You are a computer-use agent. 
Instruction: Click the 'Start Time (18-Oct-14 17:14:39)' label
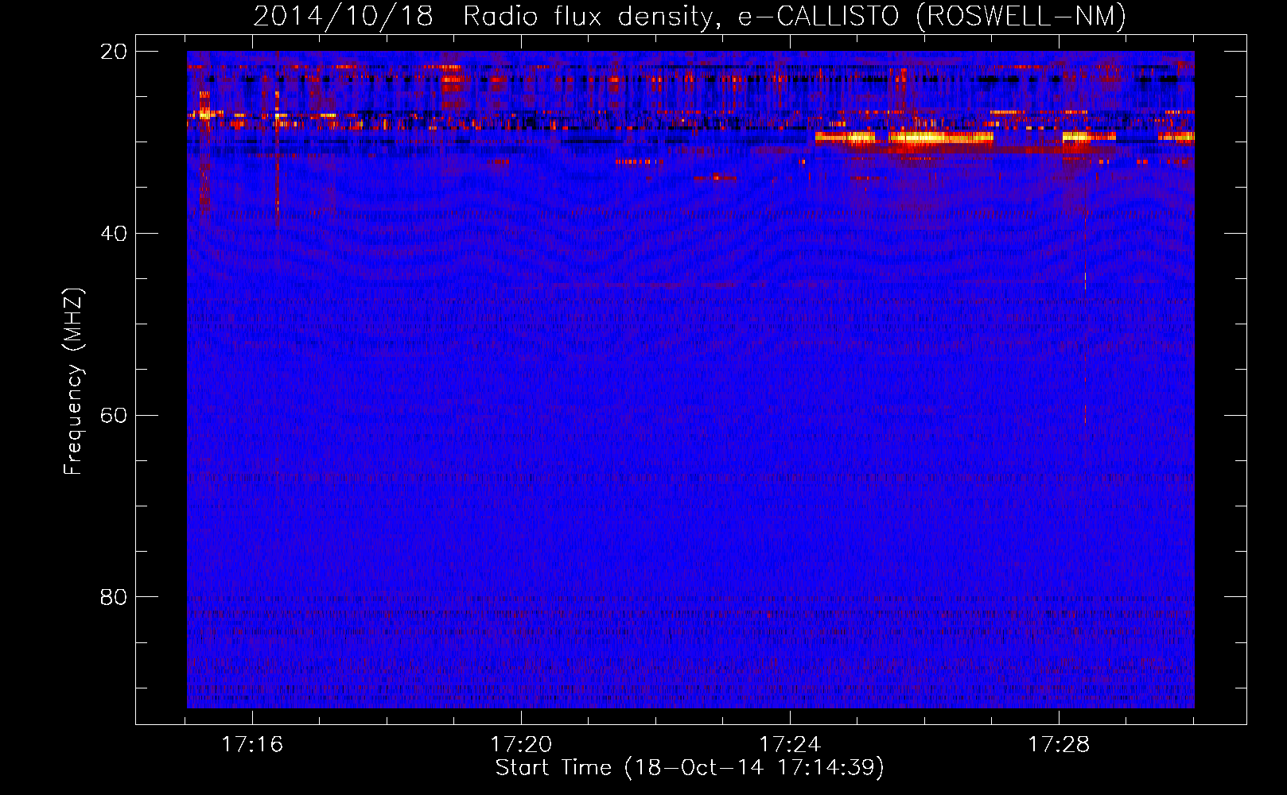tap(690, 768)
